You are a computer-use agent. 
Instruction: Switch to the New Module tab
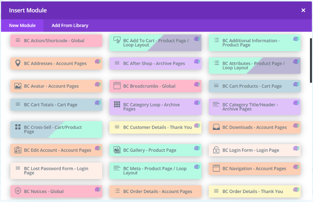22,26
